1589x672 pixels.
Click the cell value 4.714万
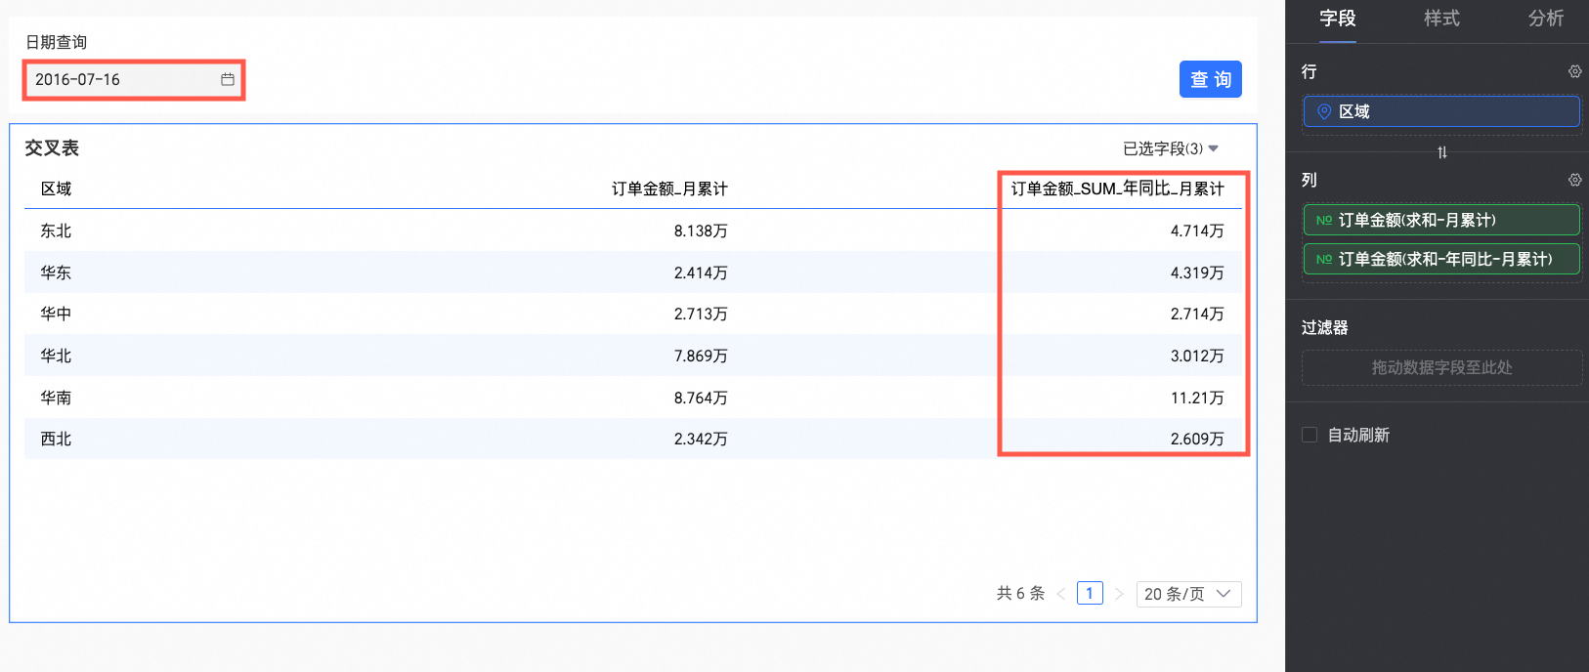(x=1197, y=231)
